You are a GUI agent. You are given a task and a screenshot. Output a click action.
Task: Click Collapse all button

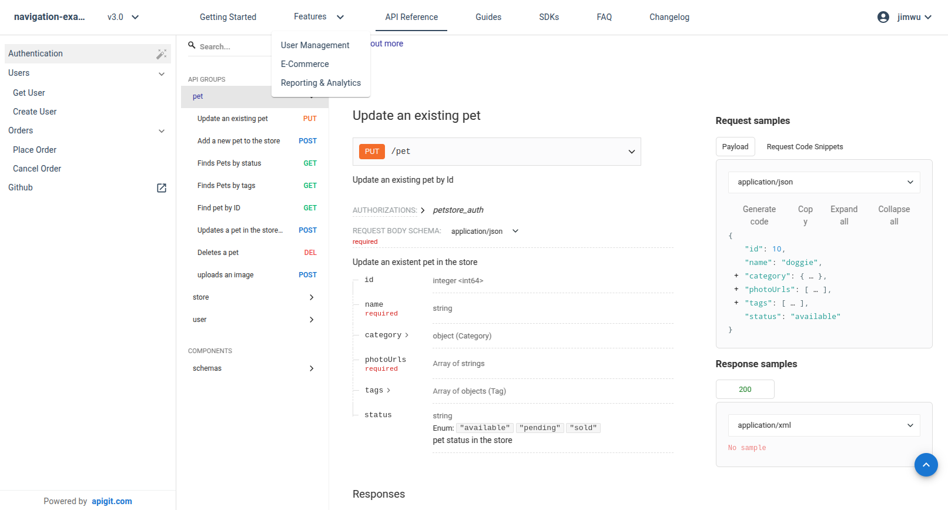894,216
